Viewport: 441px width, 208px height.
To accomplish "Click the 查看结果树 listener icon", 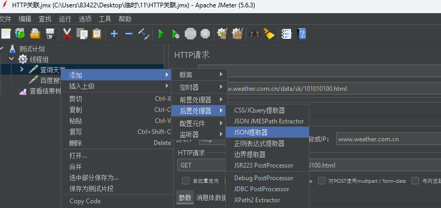I will 23,91.
